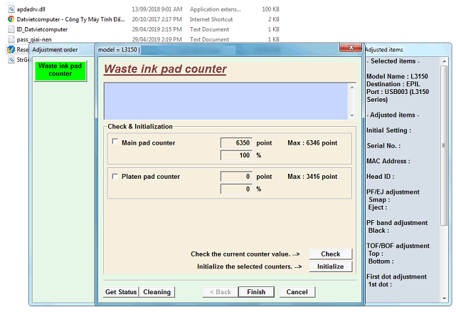
Task: Click the Platen pad counter percent field
Action: [236, 189]
